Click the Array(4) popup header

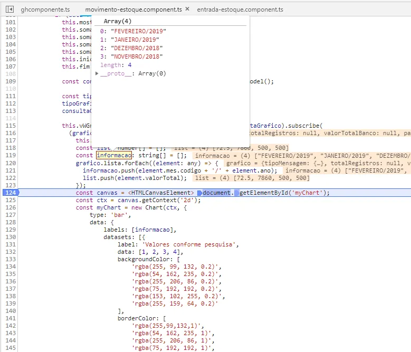pyautogui.click(x=119, y=21)
